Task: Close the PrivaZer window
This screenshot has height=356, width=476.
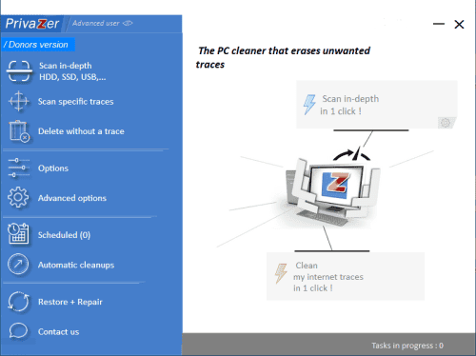Action: [459, 24]
